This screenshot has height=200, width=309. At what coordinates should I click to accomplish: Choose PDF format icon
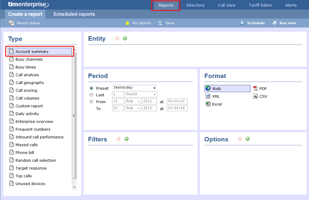click(255, 88)
